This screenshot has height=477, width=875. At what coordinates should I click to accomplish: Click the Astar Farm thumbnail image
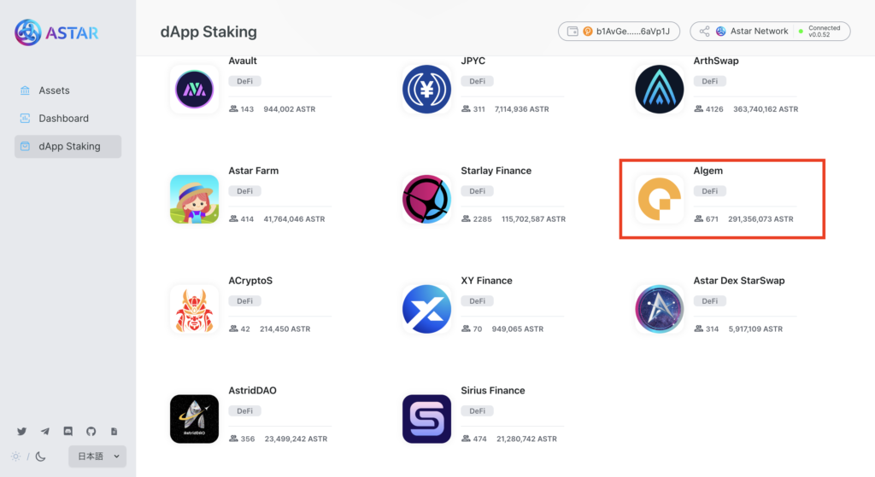[194, 200]
